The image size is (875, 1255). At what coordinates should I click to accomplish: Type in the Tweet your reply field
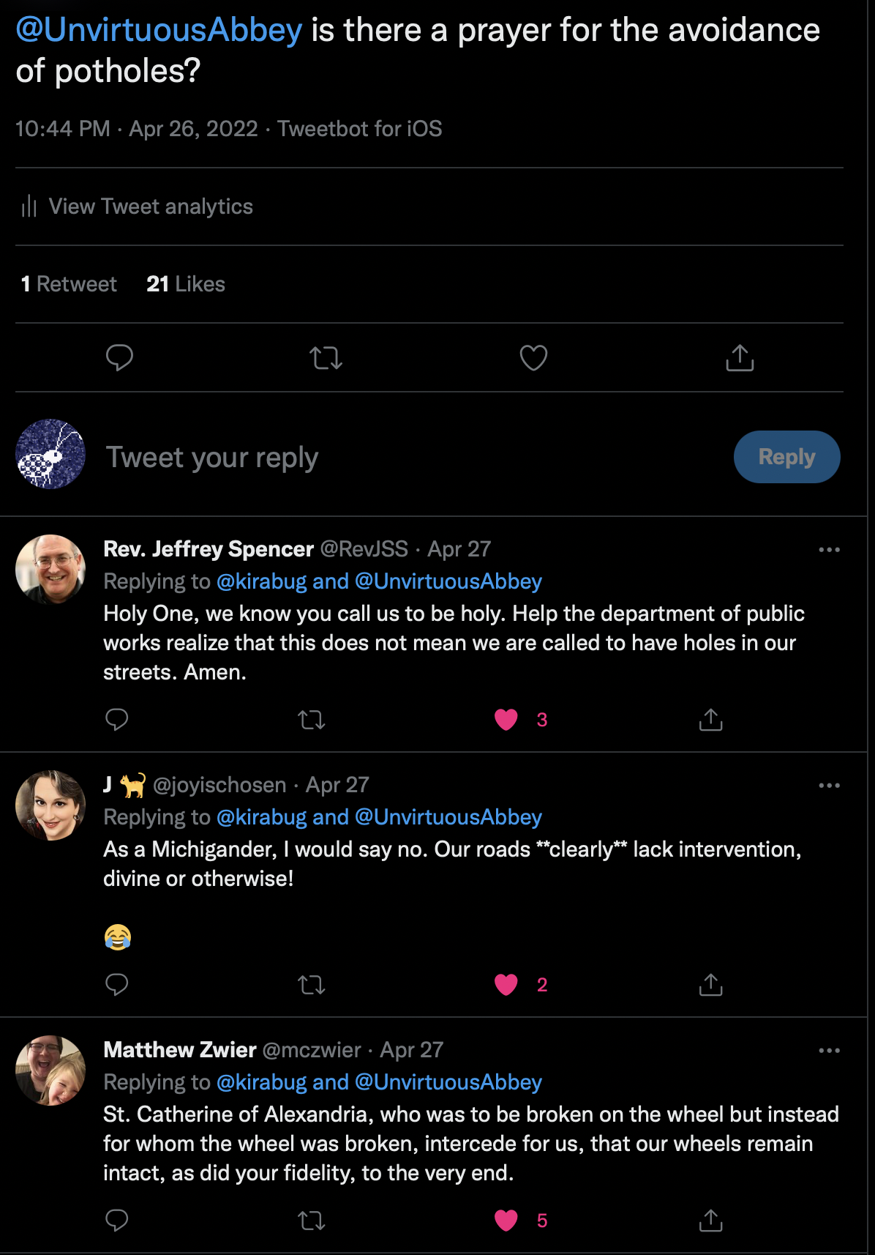(366, 457)
